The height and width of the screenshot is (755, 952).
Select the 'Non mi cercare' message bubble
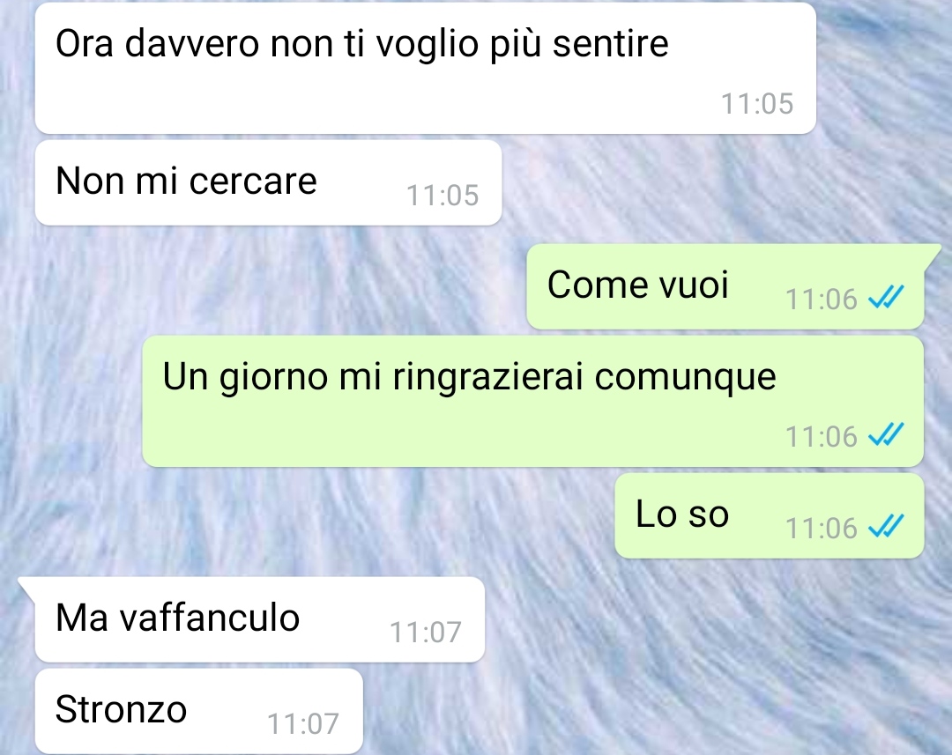coord(268,182)
